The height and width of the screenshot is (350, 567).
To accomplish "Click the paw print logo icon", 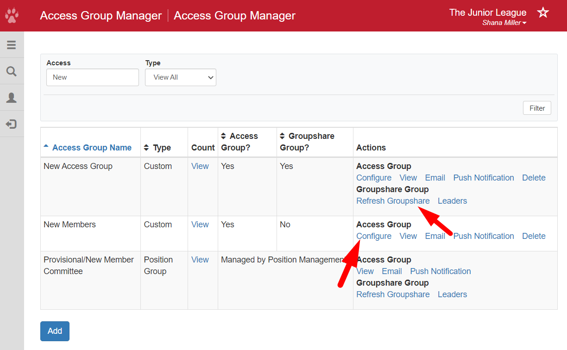I will coord(12,16).
